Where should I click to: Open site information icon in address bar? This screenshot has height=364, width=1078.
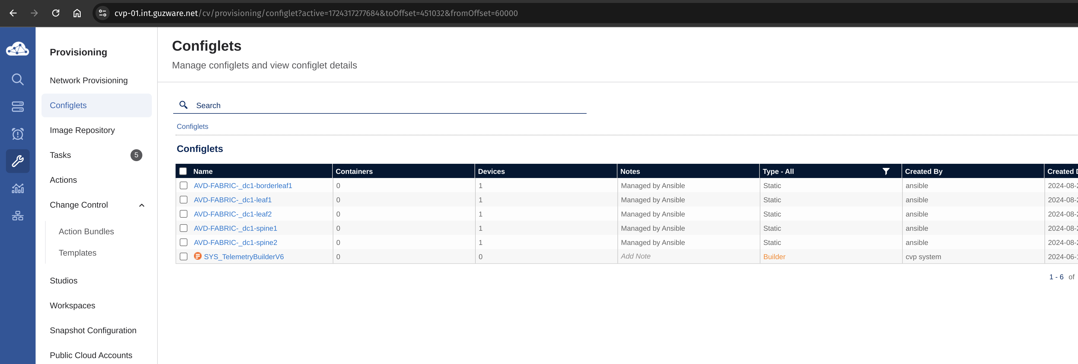103,13
